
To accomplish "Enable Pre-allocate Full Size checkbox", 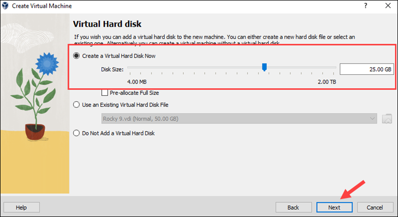I will [104, 93].
